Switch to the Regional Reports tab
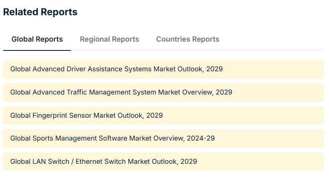Screen dimensions: 329x177 pyautogui.click(x=109, y=39)
